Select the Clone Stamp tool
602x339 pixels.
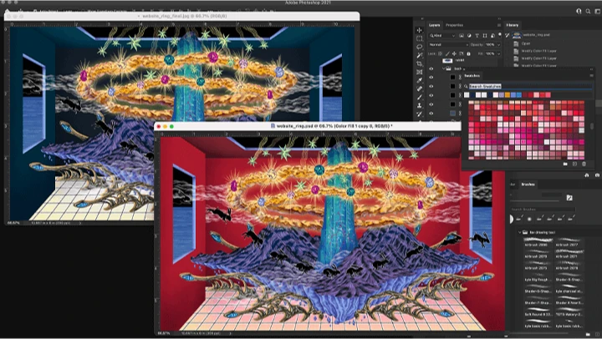click(x=419, y=105)
